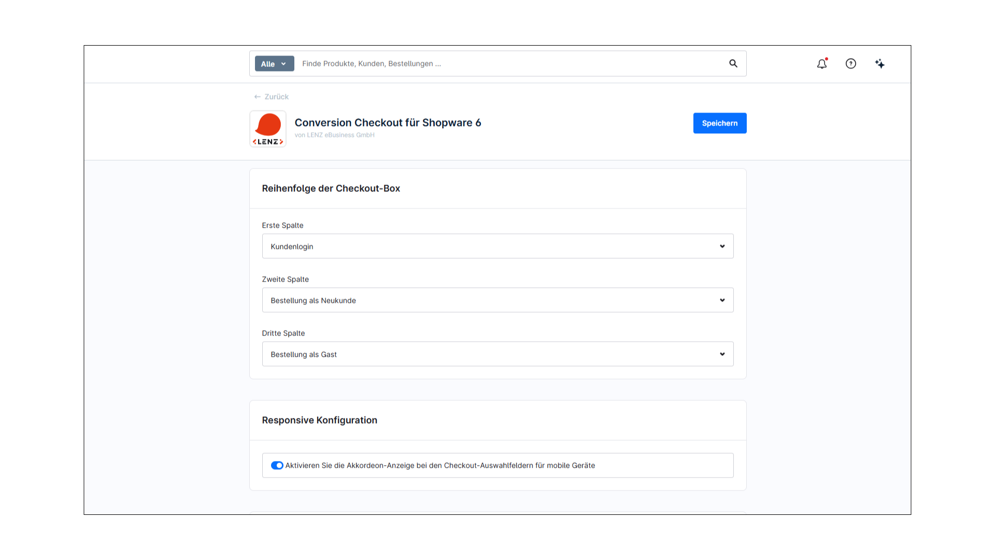Screen dimensions: 995x560
Task: Click into the product search field
Action: tap(466, 63)
